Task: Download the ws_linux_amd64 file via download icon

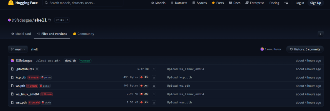Action: (154, 94)
